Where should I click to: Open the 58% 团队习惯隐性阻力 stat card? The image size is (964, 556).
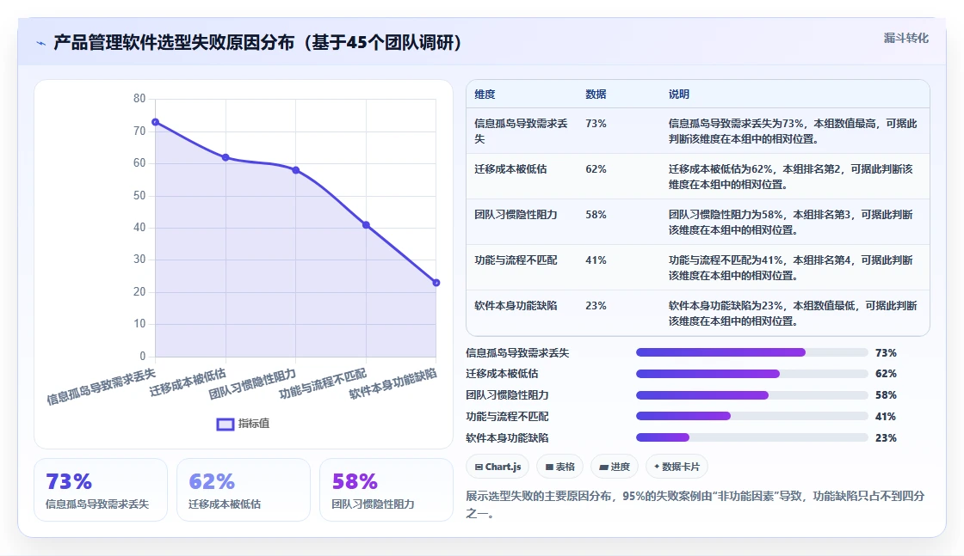pos(386,491)
